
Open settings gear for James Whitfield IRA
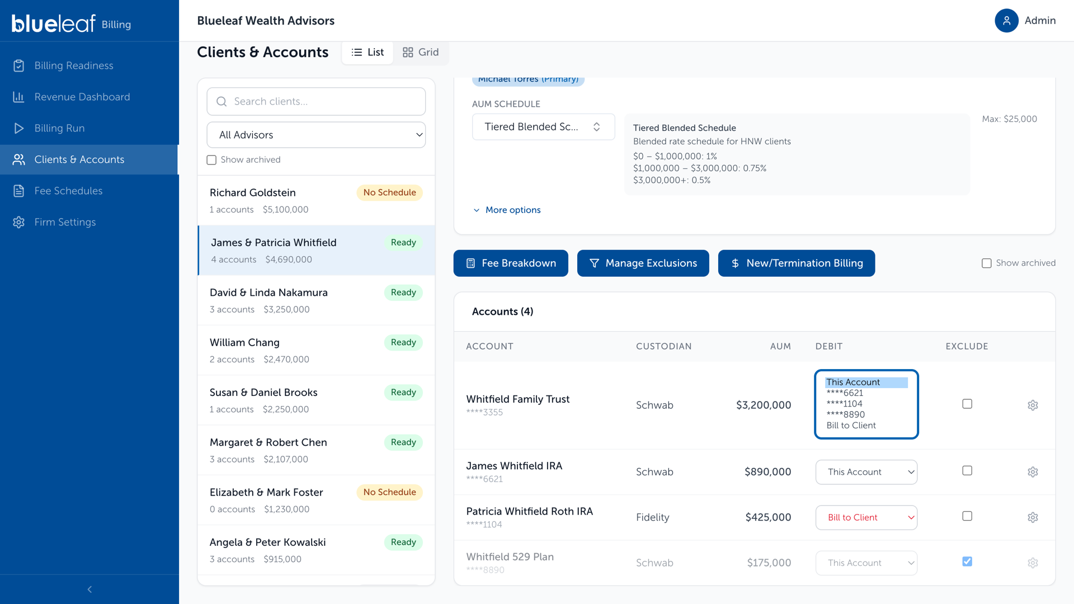point(1033,472)
